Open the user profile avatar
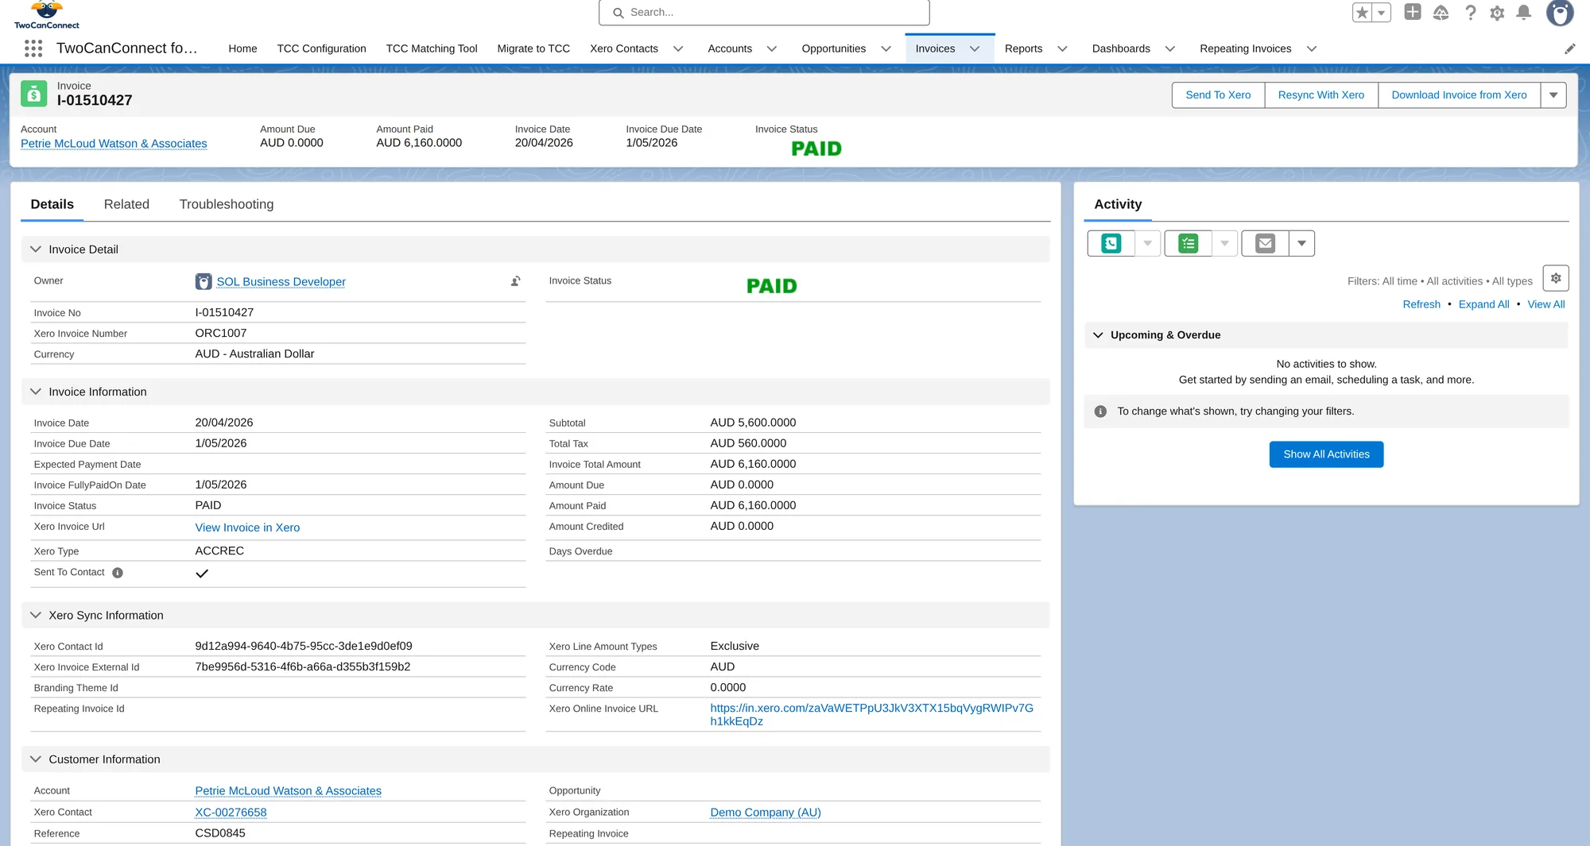 click(x=1560, y=13)
